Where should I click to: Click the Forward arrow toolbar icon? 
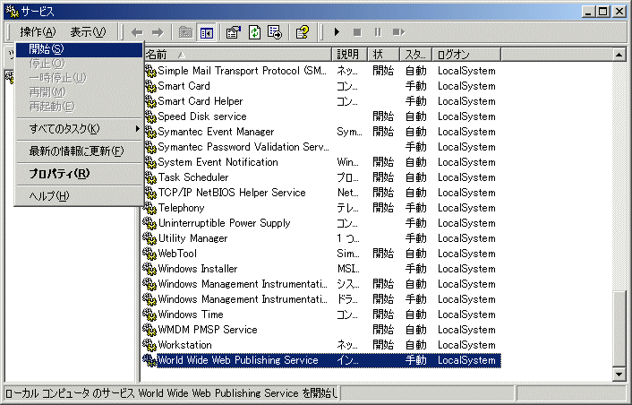click(158, 32)
